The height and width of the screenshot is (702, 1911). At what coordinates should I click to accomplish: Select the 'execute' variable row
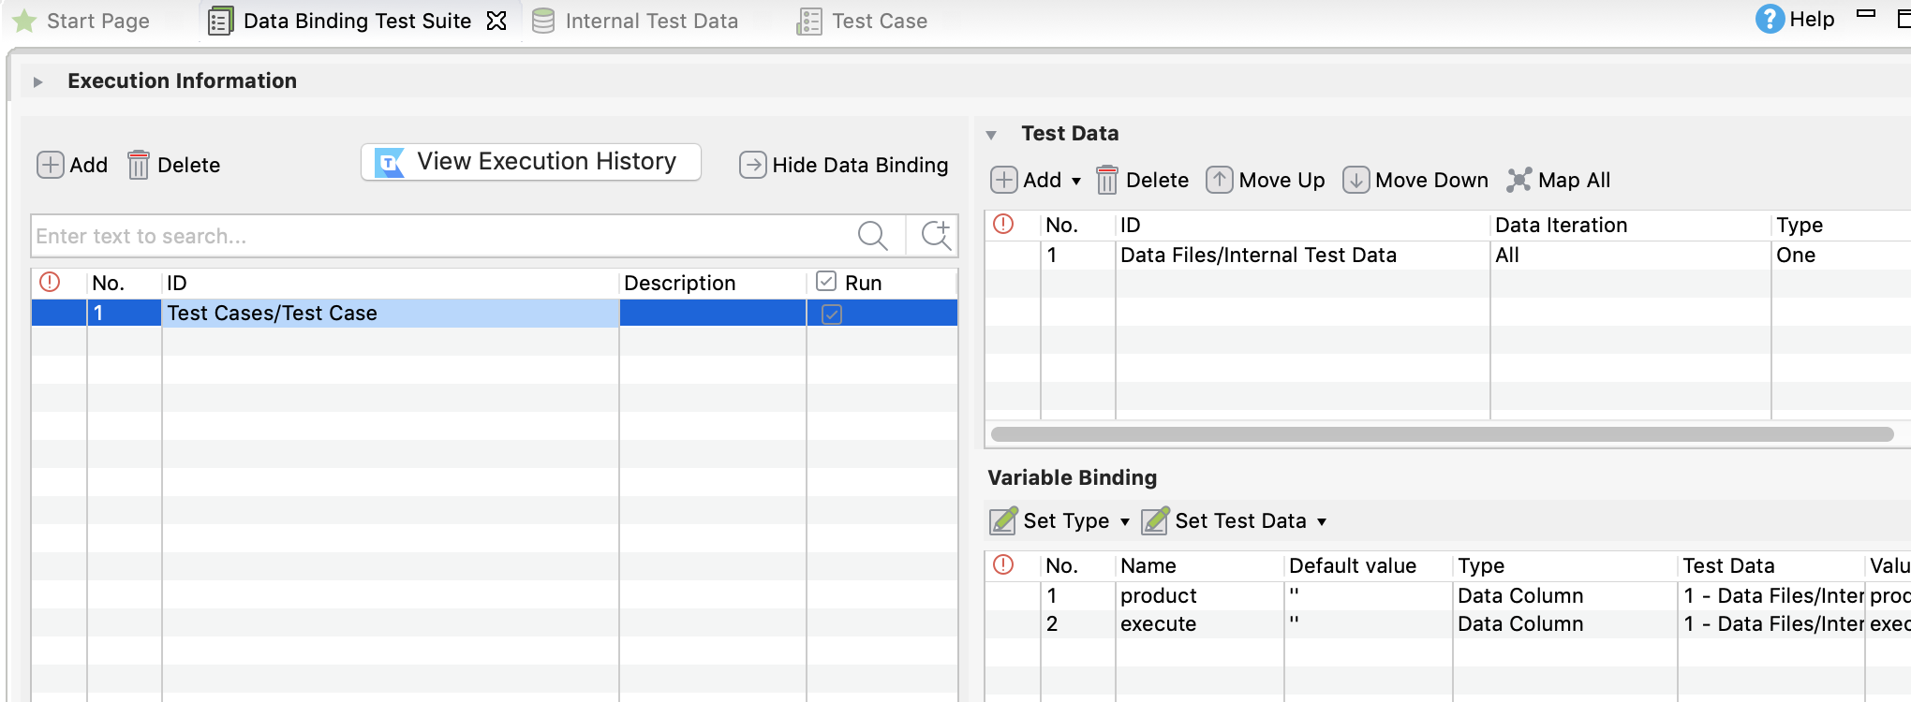1448,624
